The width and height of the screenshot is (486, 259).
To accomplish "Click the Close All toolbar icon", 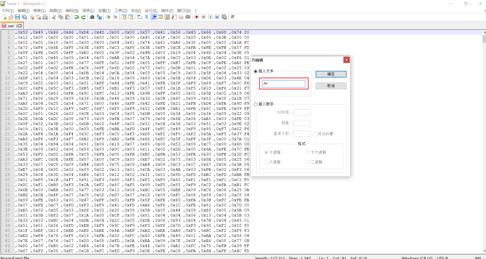I will coord(38,17).
